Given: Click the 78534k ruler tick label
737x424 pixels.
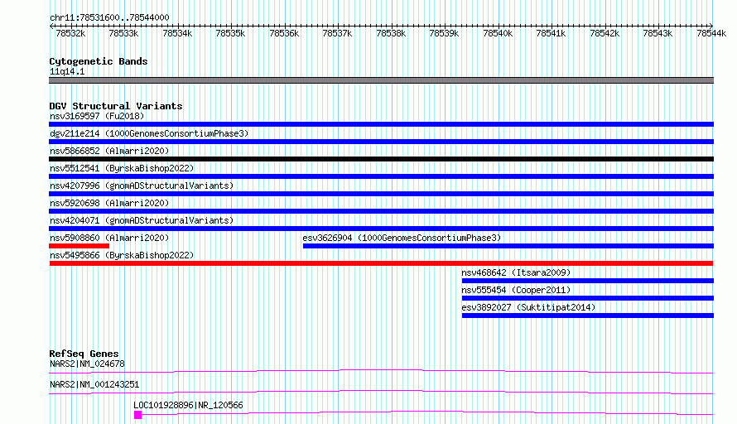Looking at the screenshot, I should pos(177,33).
